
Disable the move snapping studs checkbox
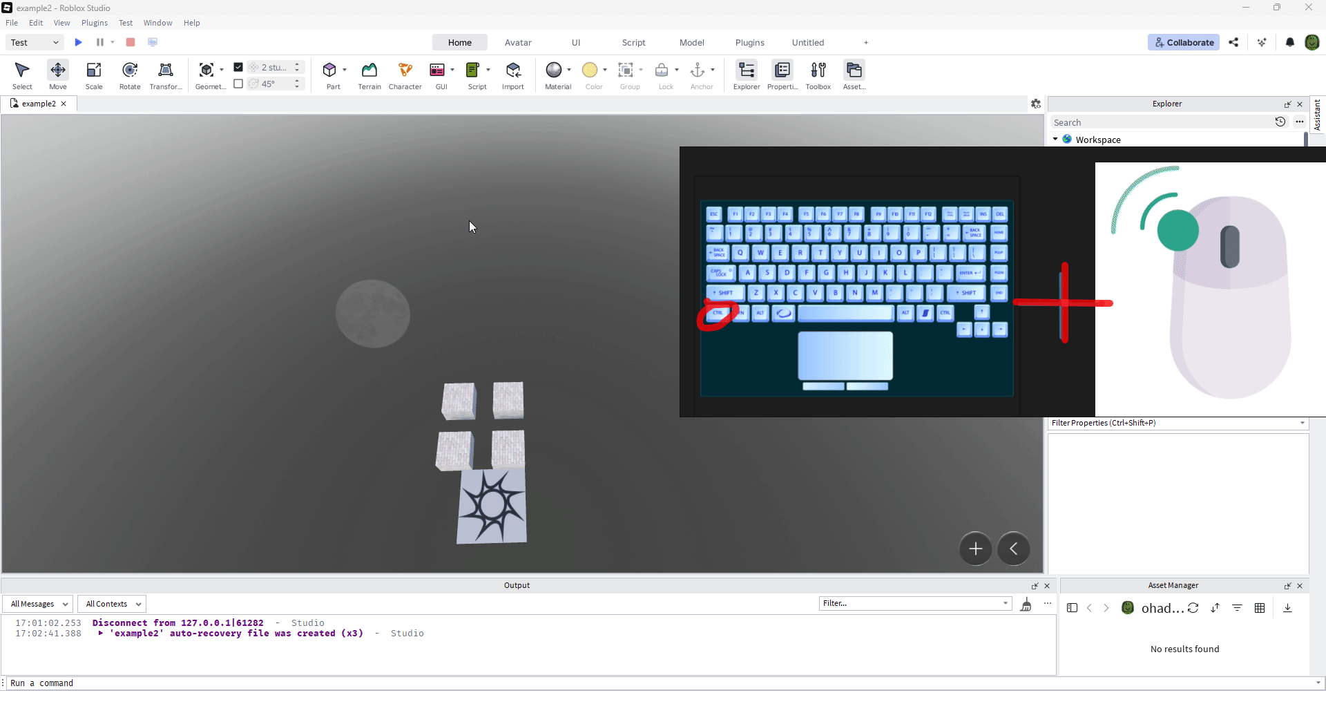coord(238,67)
